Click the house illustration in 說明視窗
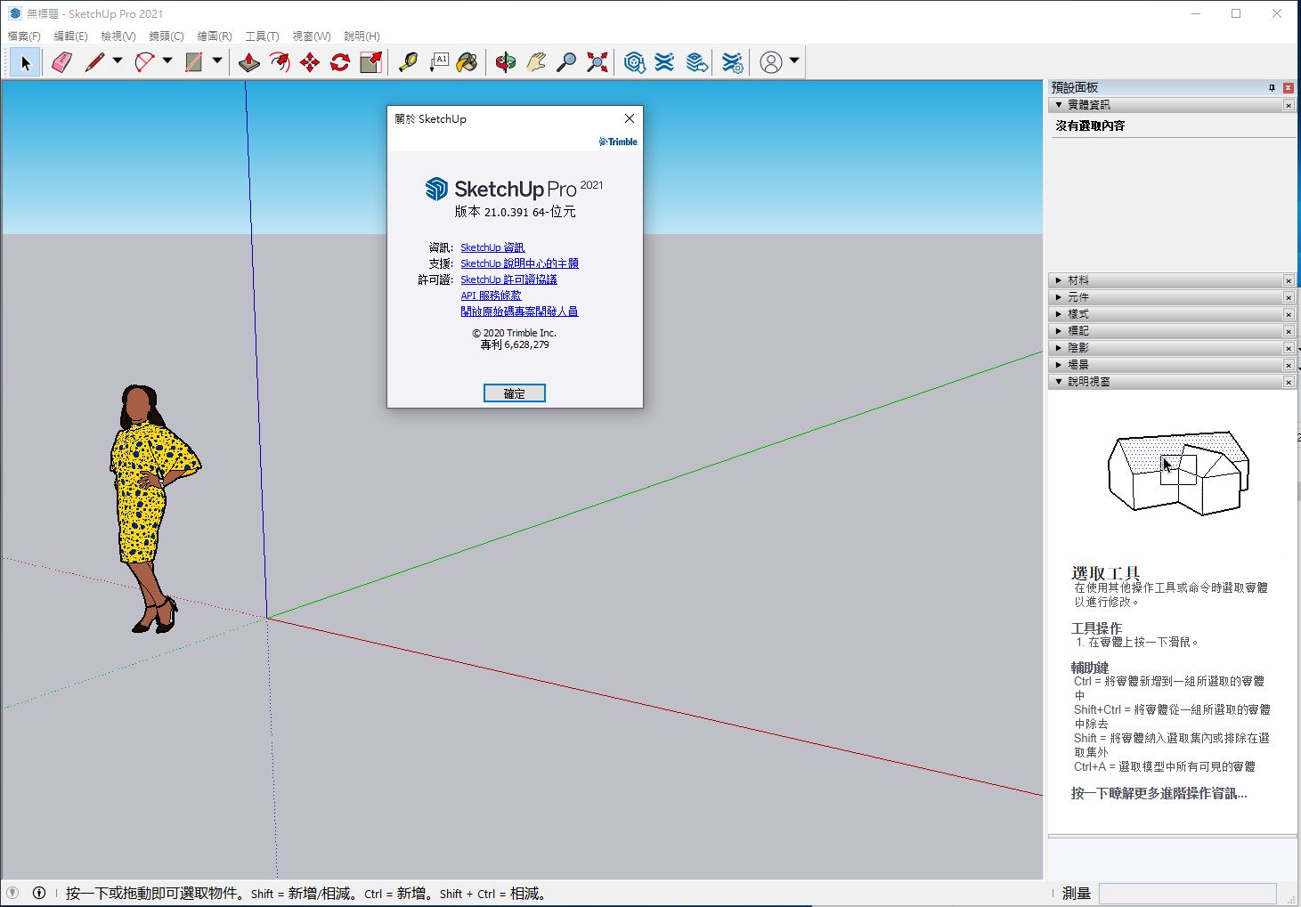This screenshot has width=1301, height=907. [1178, 473]
